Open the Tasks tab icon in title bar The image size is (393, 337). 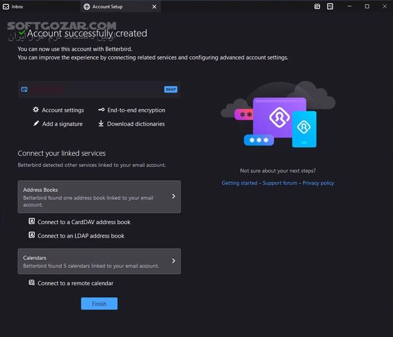(x=330, y=6)
